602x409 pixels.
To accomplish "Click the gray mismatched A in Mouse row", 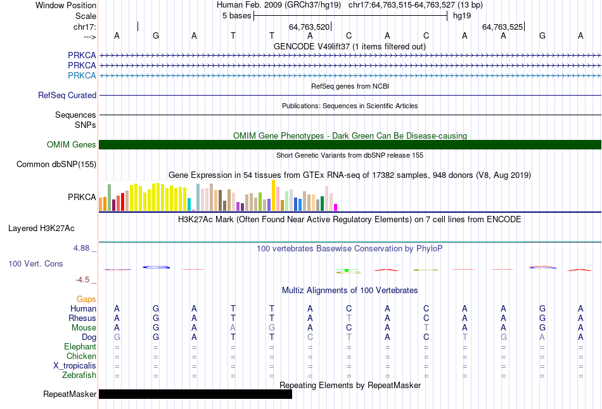I will coord(233,328).
